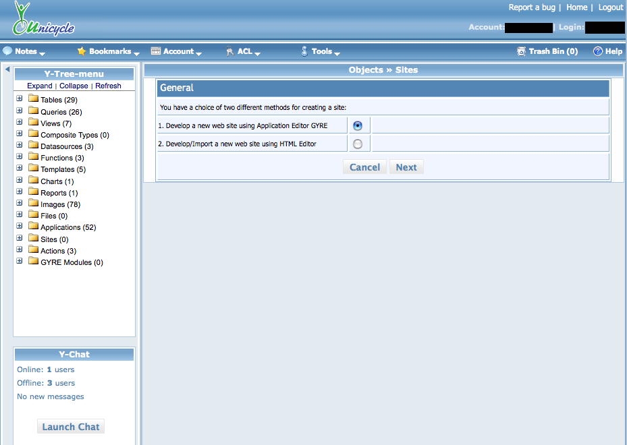The image size is (627, 445).
Task: Open the Tools dropdown menu
Action: point(322,51)
